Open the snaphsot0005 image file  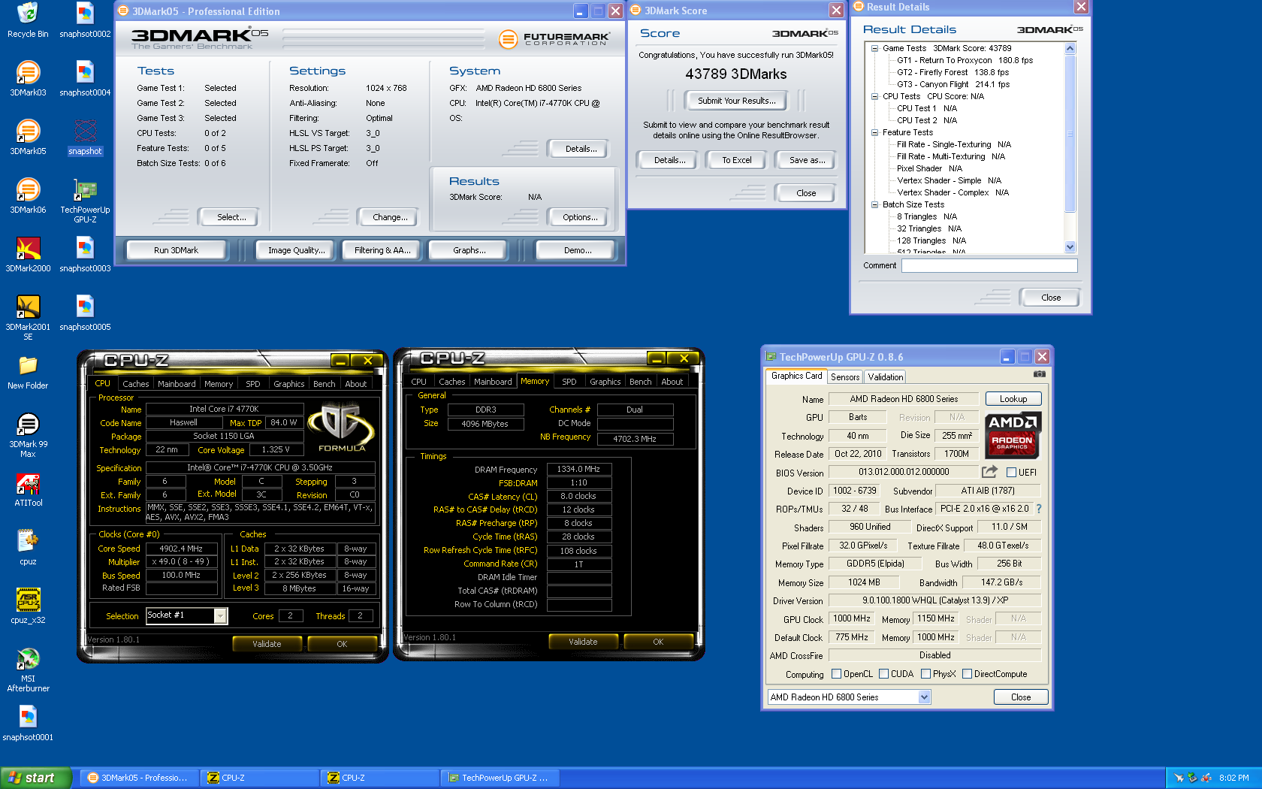pos(85,313)
